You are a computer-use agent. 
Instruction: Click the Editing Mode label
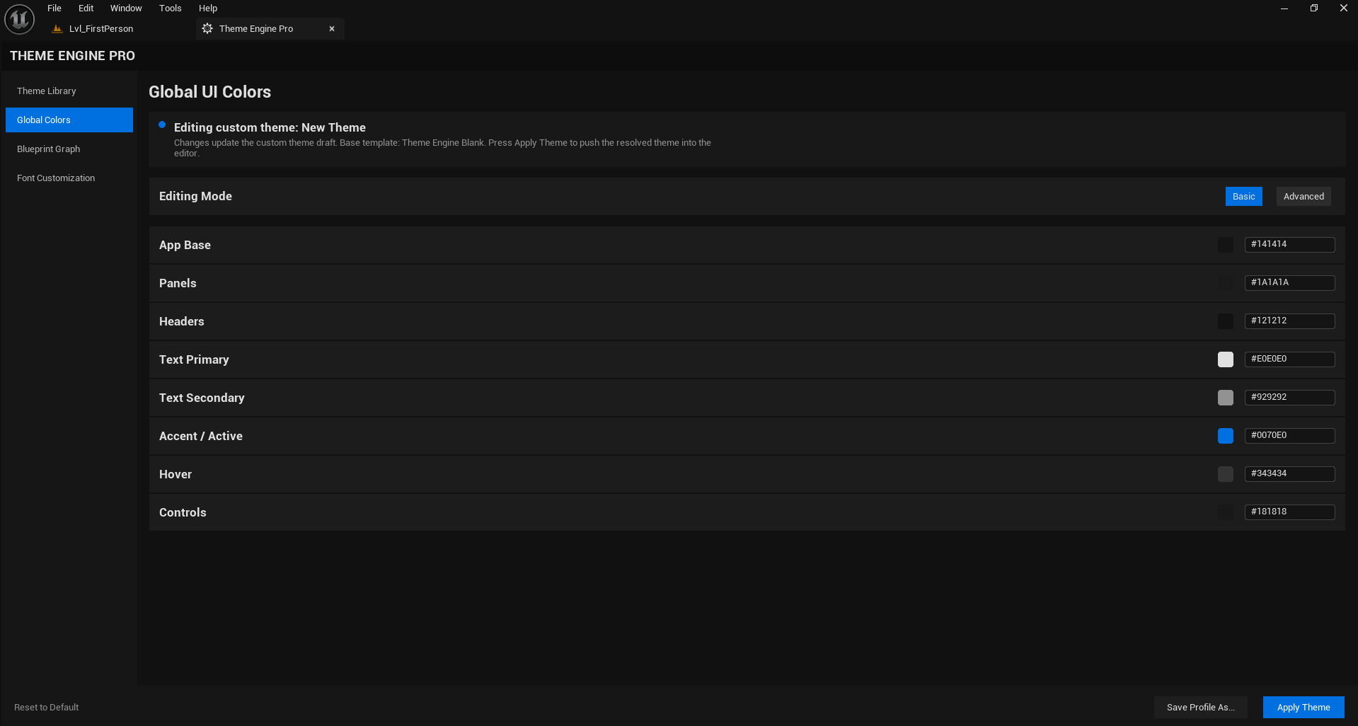point(195,196)
